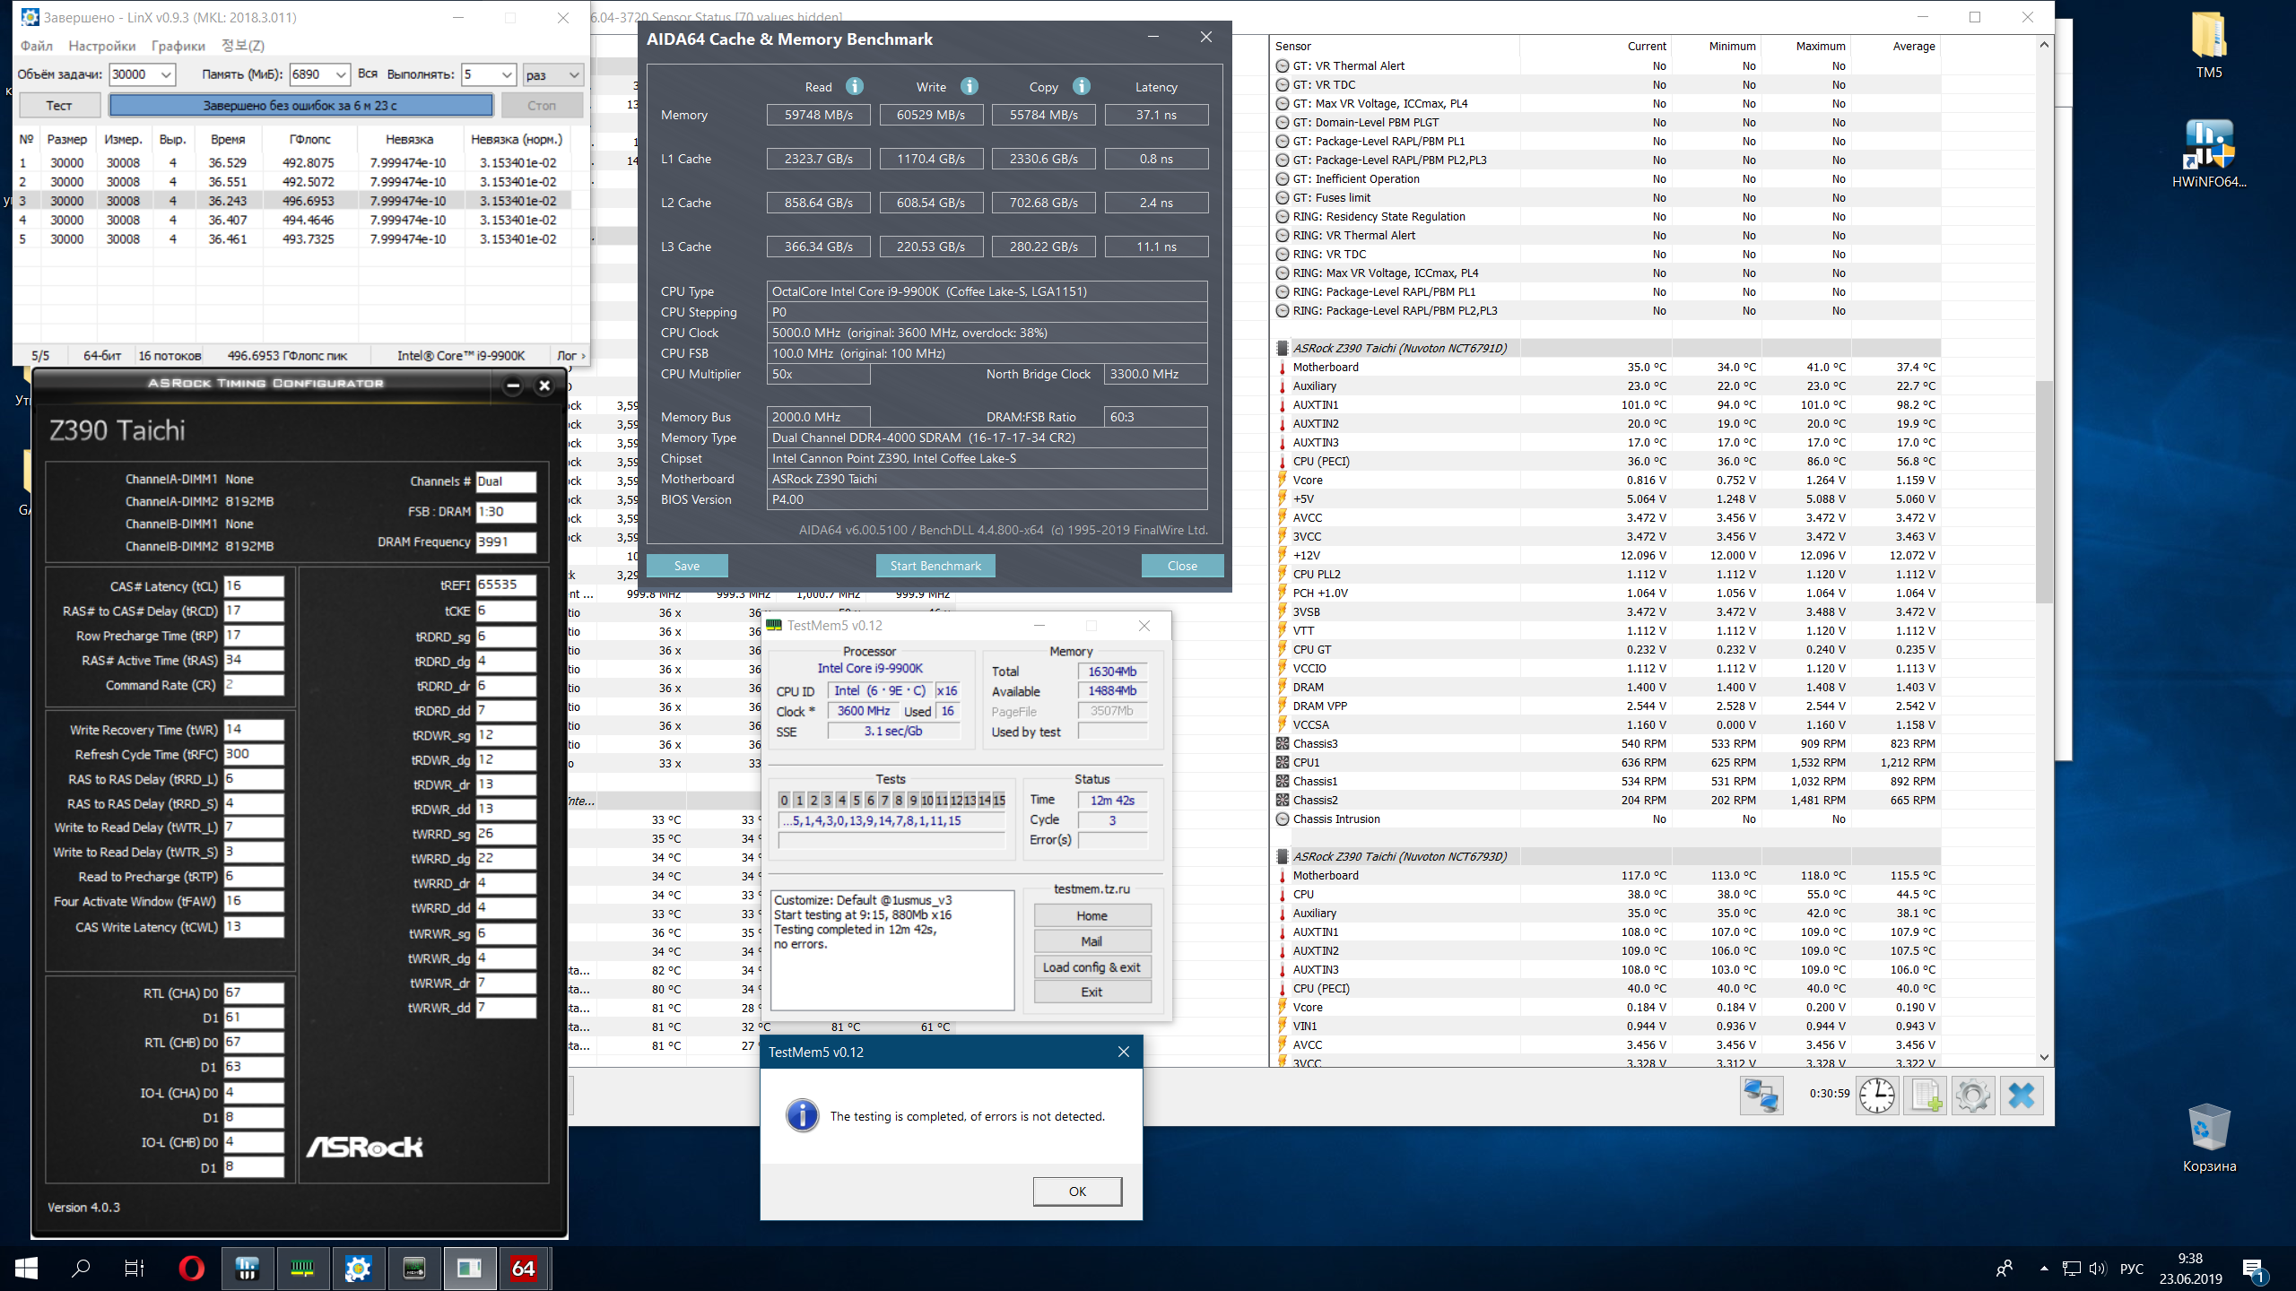
Task: Click the Opera browser taskbar icon
Action: (191, 1268)
